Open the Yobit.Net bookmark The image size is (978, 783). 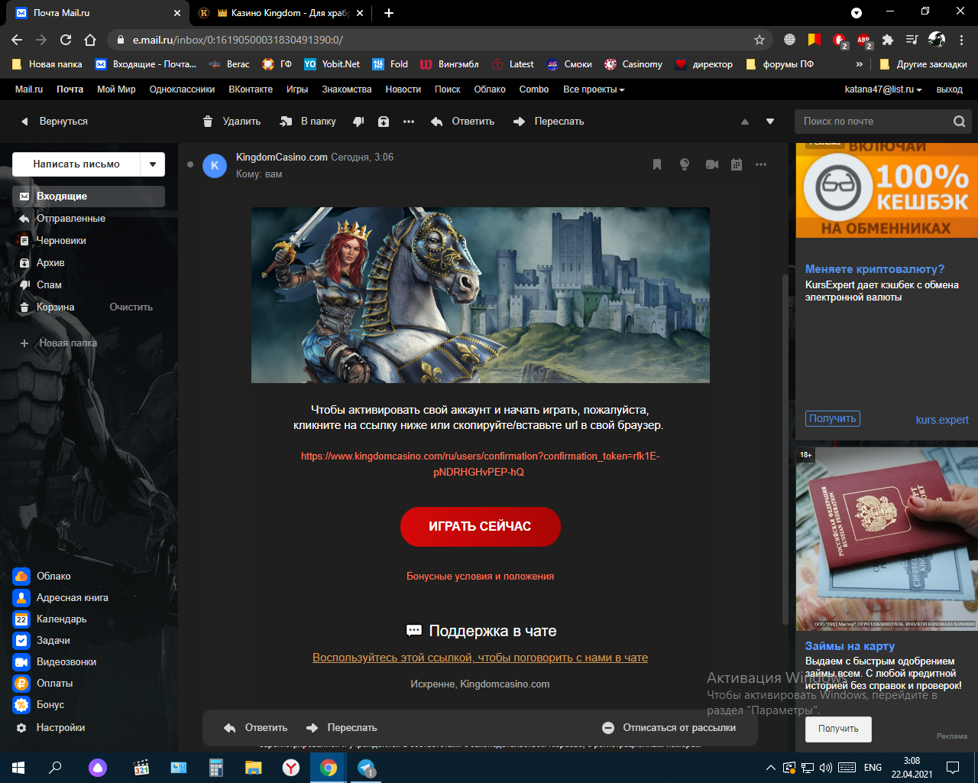[x=332, y=64]
